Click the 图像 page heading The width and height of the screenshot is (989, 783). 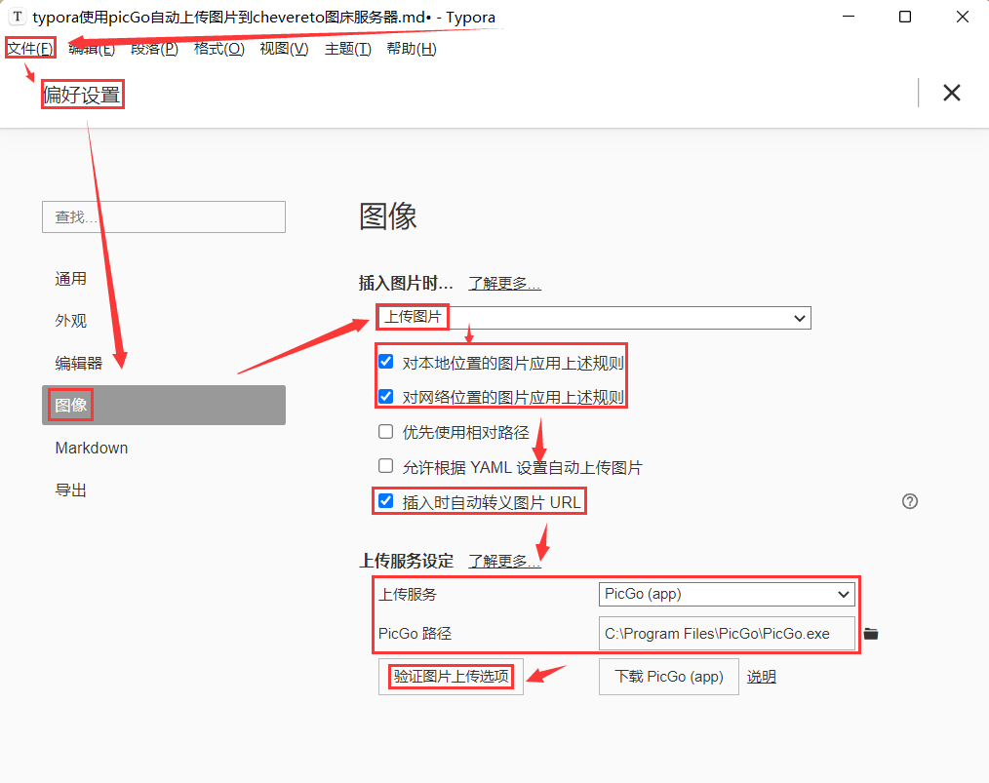coord(388,216)
